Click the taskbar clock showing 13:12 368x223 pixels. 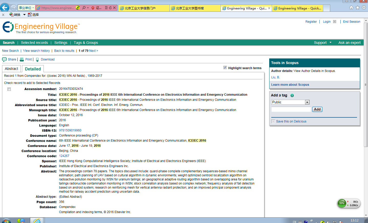point(354,220)
